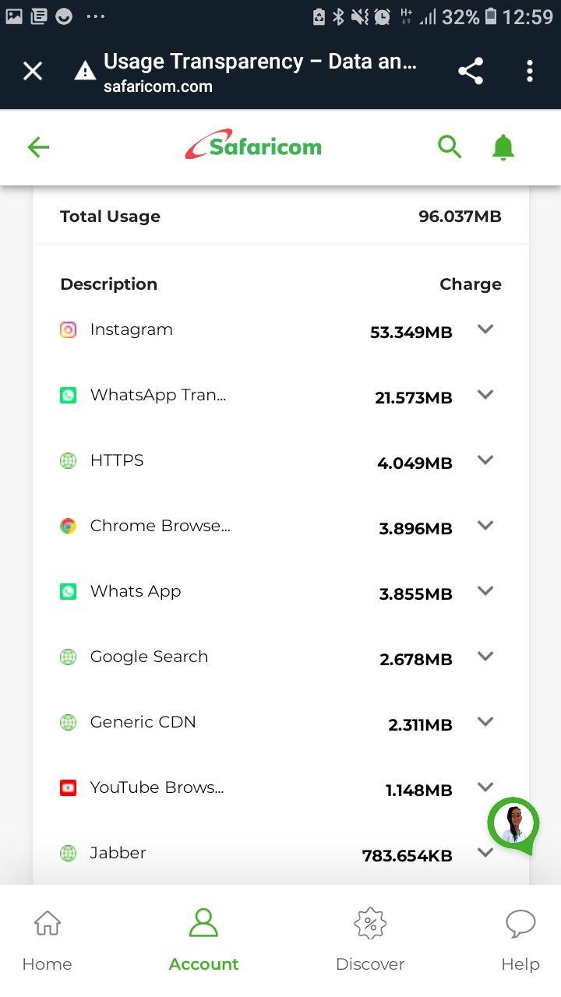The width and height of the screenshot is (561, 997).
Task: Select the Account tab
Action: pos(203,940)
